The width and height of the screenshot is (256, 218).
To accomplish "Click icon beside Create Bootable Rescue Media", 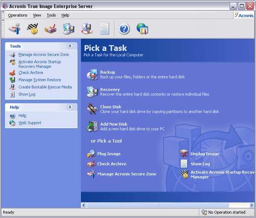I will click(12, 87).
